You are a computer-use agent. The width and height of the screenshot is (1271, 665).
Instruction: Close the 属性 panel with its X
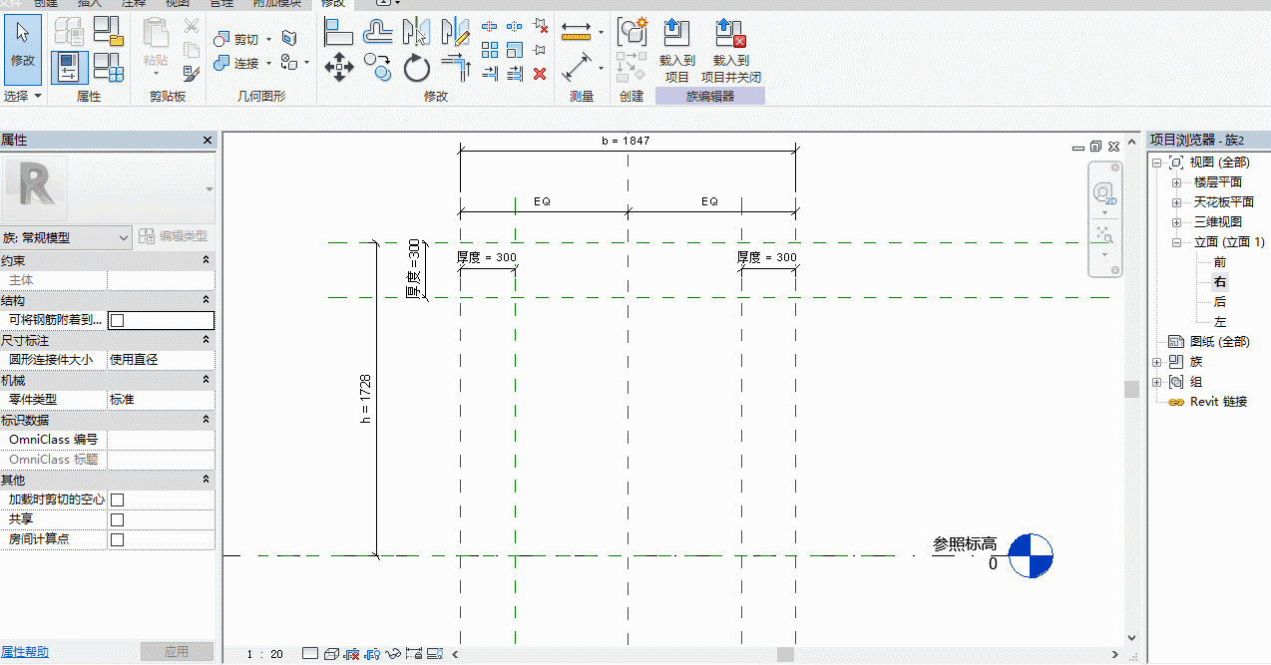click(208, 141)
